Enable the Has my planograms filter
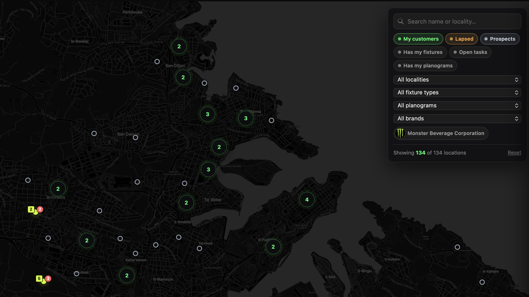Screen dimensions: 529x297 click(425, 66)
